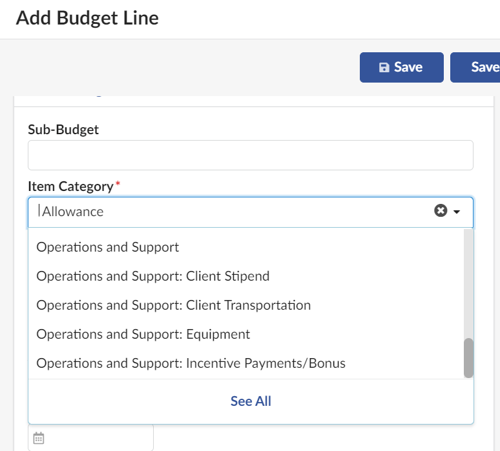Click into the Sub-Budget input field
Screen dimensions: 500x451
[251, 155]
